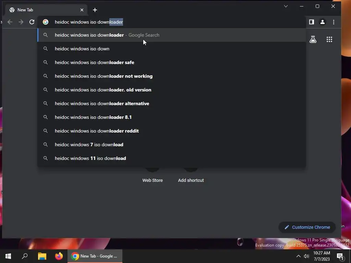Open the Chrome three-dot menu

click(x=334, y=22)
